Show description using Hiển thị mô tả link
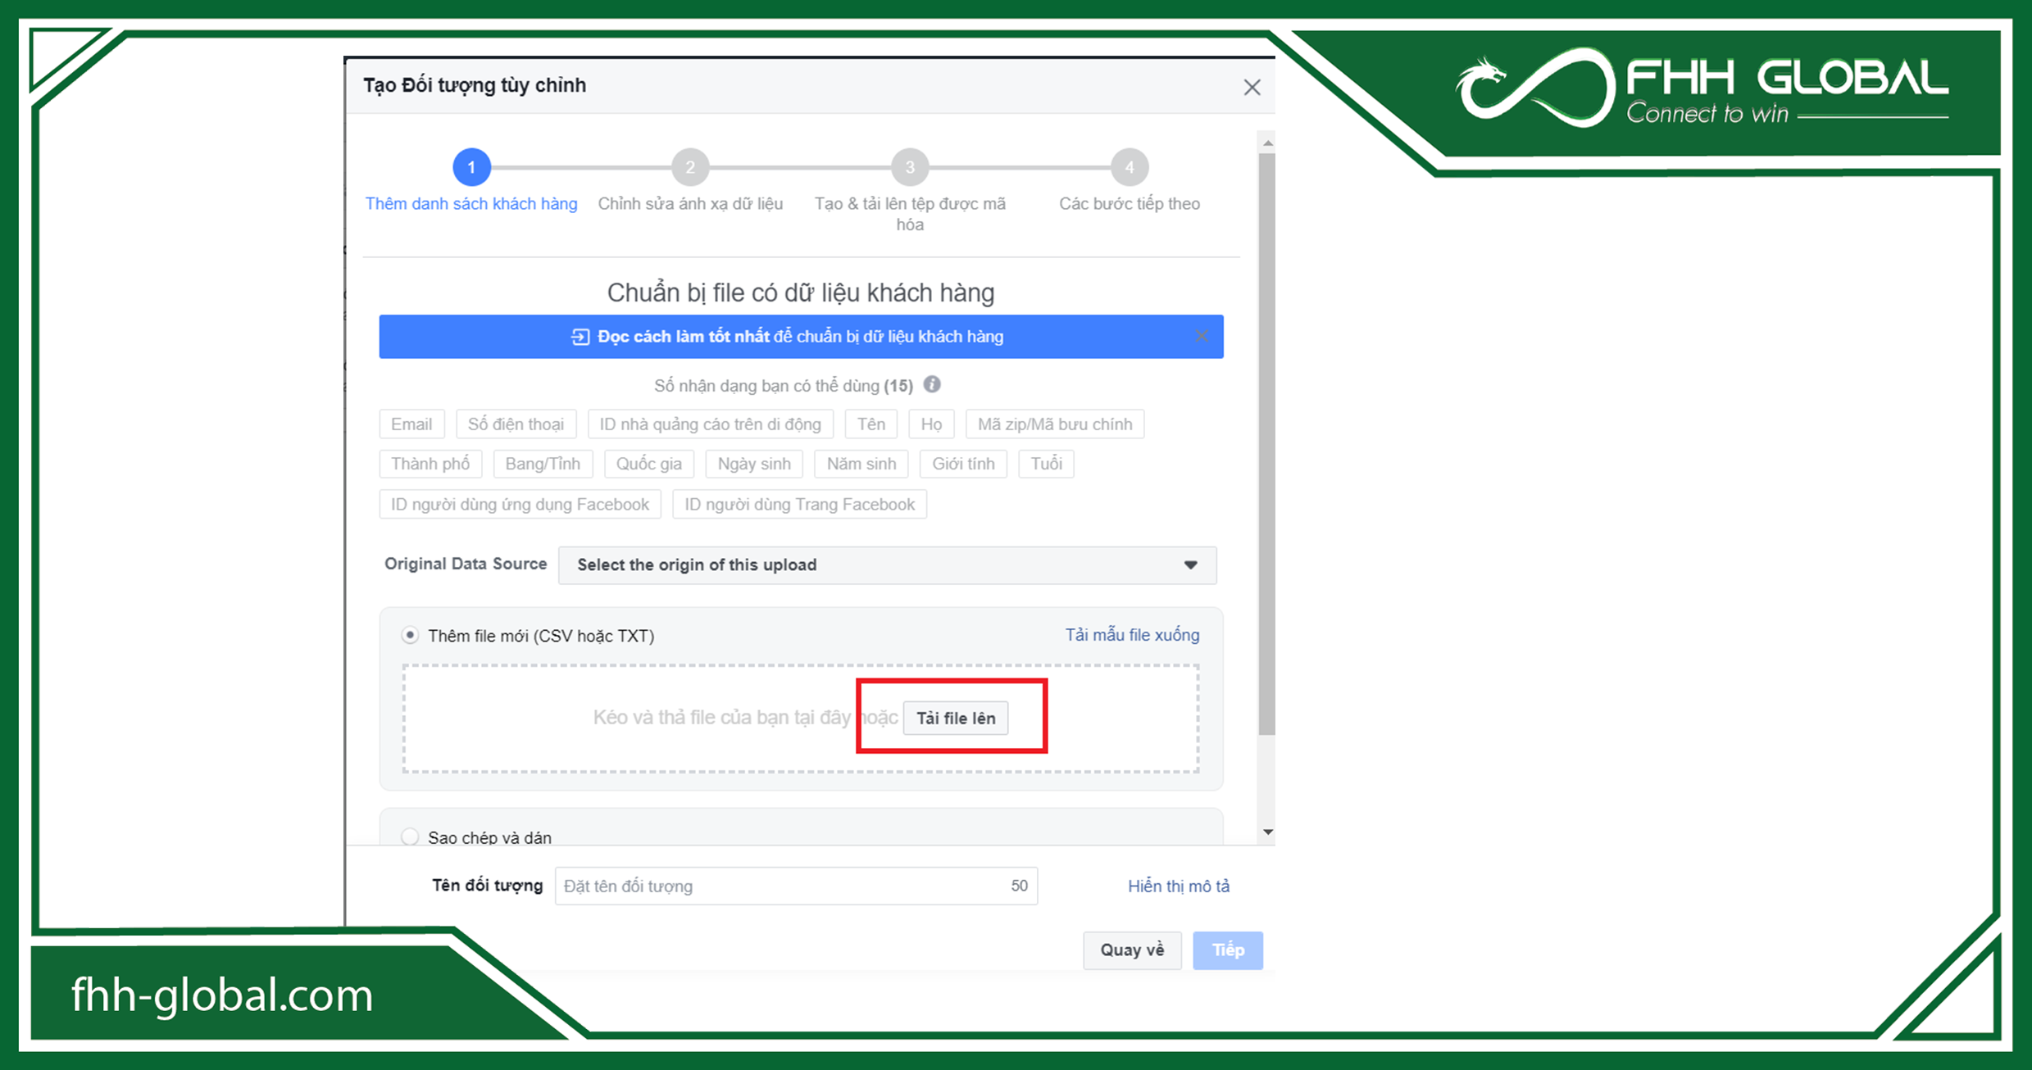The width and height of the screenshot is (2032, 1070). pos(1178,886)
